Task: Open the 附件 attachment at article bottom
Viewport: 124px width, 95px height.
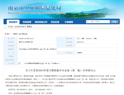Action: point(33,93)
